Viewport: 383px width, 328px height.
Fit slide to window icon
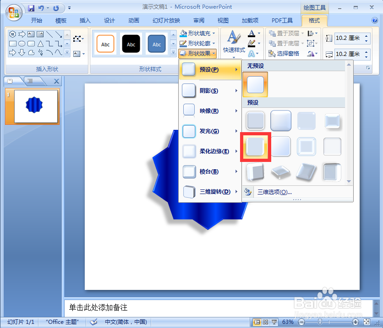click(367, 322)
